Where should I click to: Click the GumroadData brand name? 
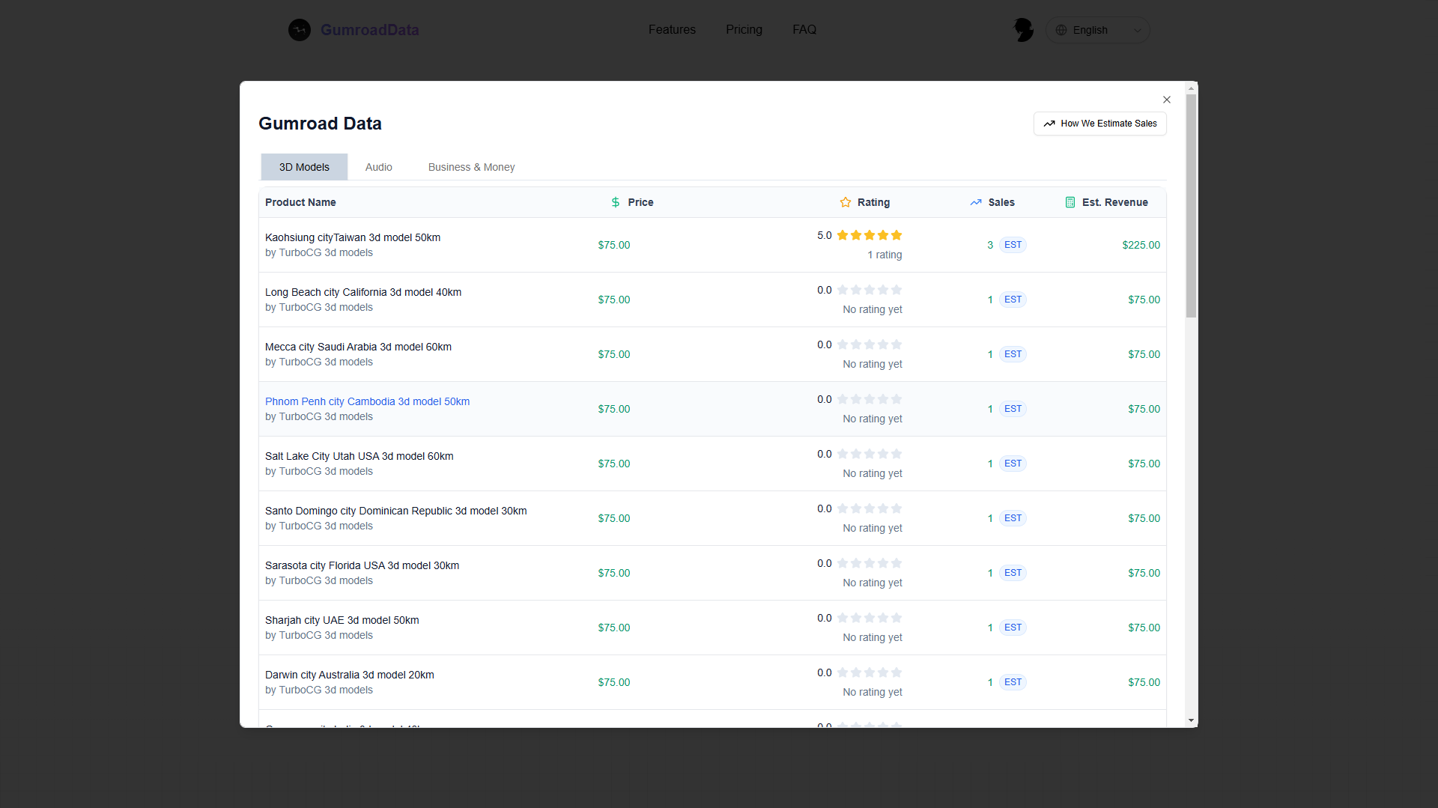(370, 30)
